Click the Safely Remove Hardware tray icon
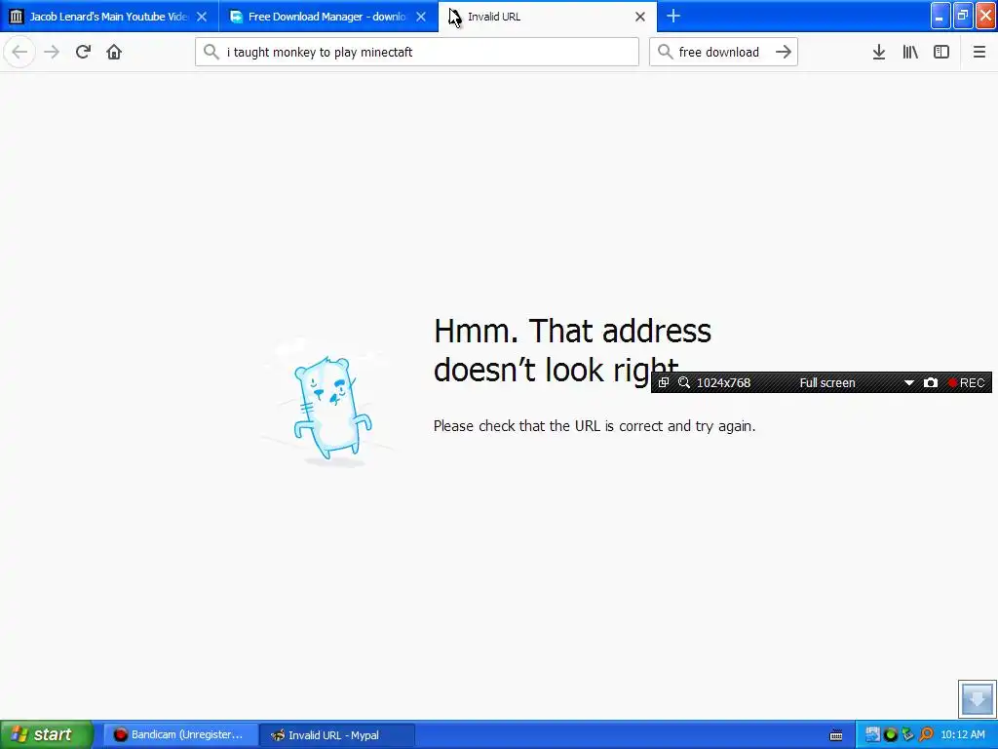Screen dimensions: 998x749 [x=908, y=735]
